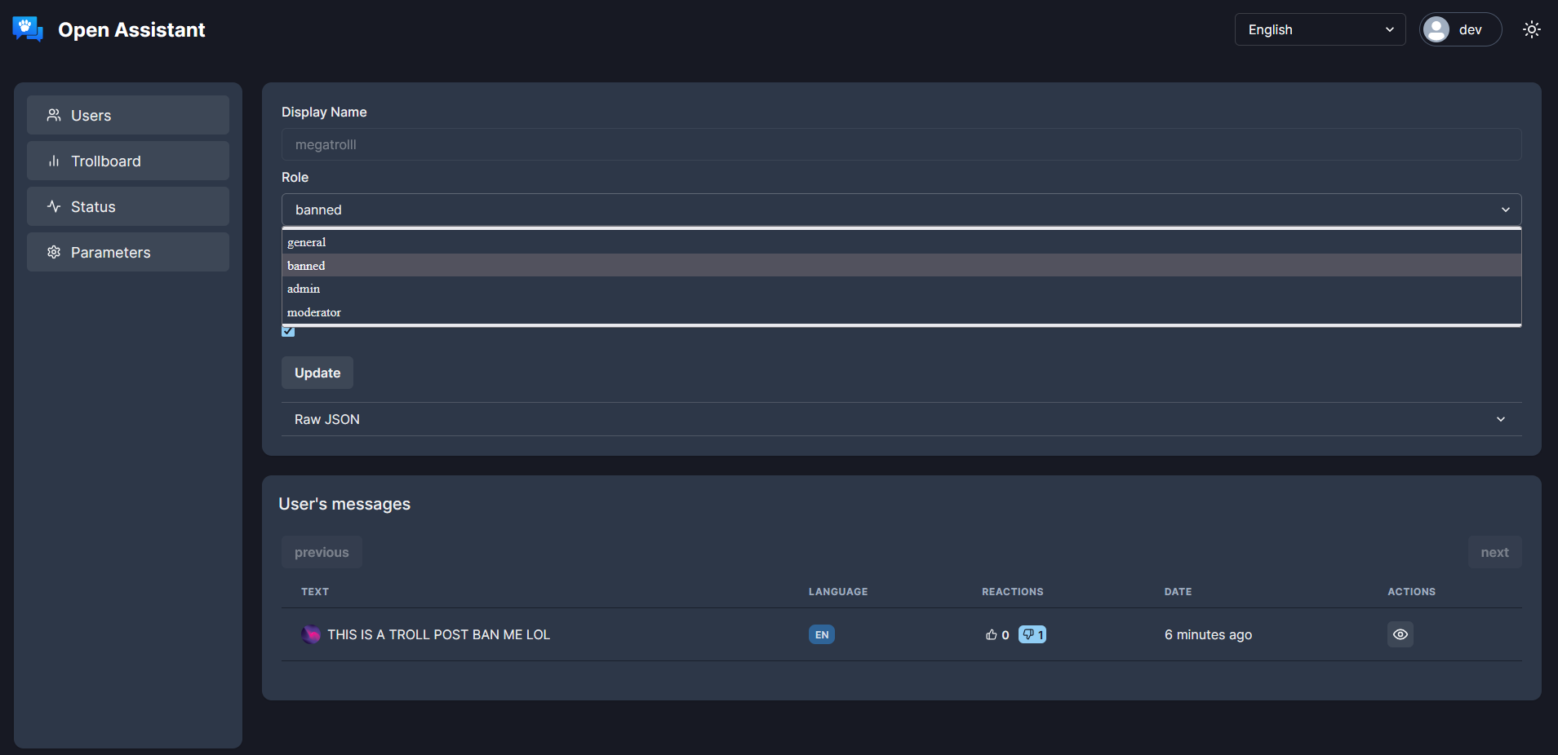Click the message author avatar icon
Viewport: 1558px width, 755px height.
tap(311, 634)
